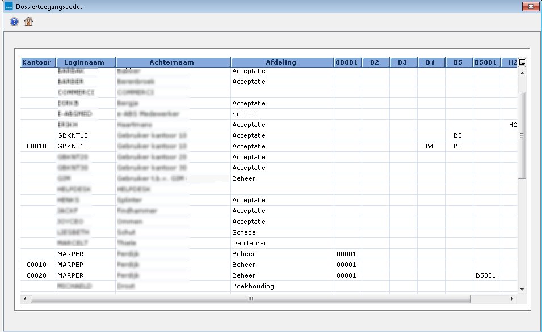The height and width of the screenshot is (332, 542).
Task: Click the Achternaam column header
Action: [x=173, y=62]
